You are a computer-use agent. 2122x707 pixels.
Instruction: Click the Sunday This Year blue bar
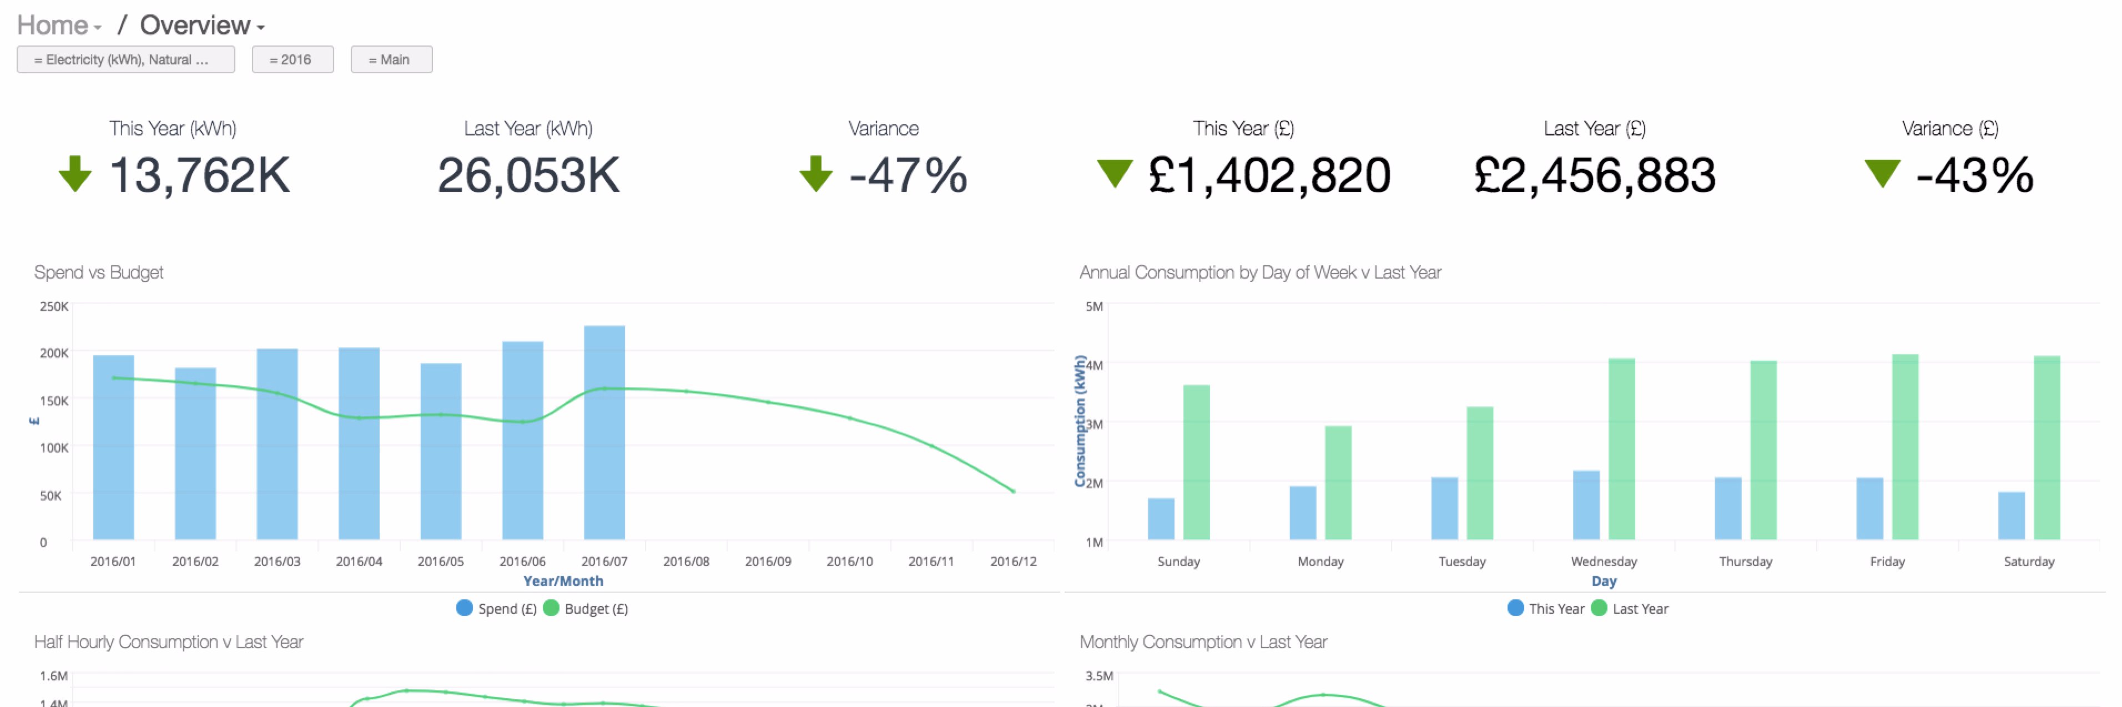(x=1161, y=519)
